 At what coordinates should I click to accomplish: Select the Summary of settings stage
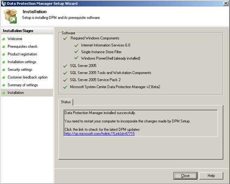point(23,85)
